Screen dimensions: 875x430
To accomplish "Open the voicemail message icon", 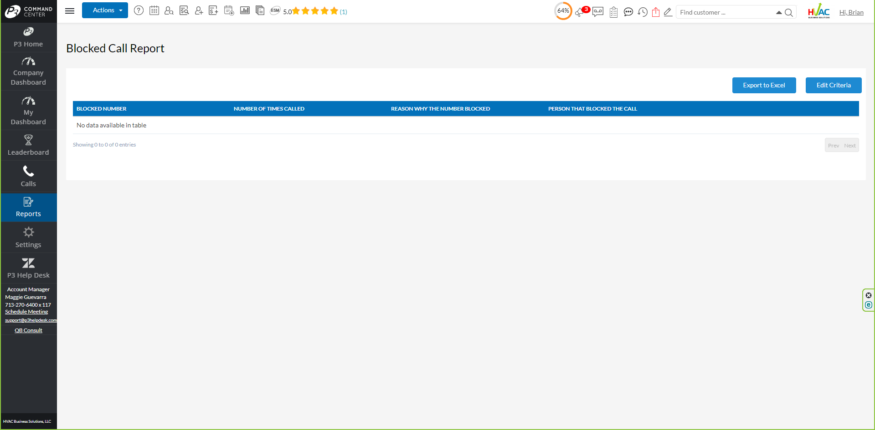I will pyautogui.click(x=598, y=12).
